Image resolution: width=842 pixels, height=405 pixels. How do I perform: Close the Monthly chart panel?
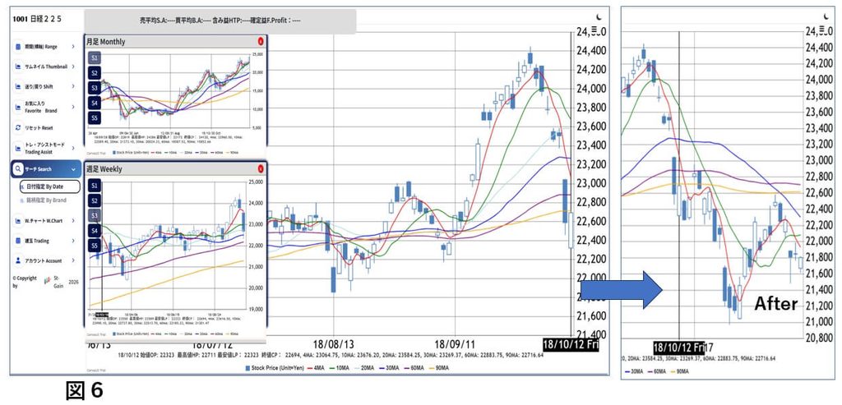261,41
